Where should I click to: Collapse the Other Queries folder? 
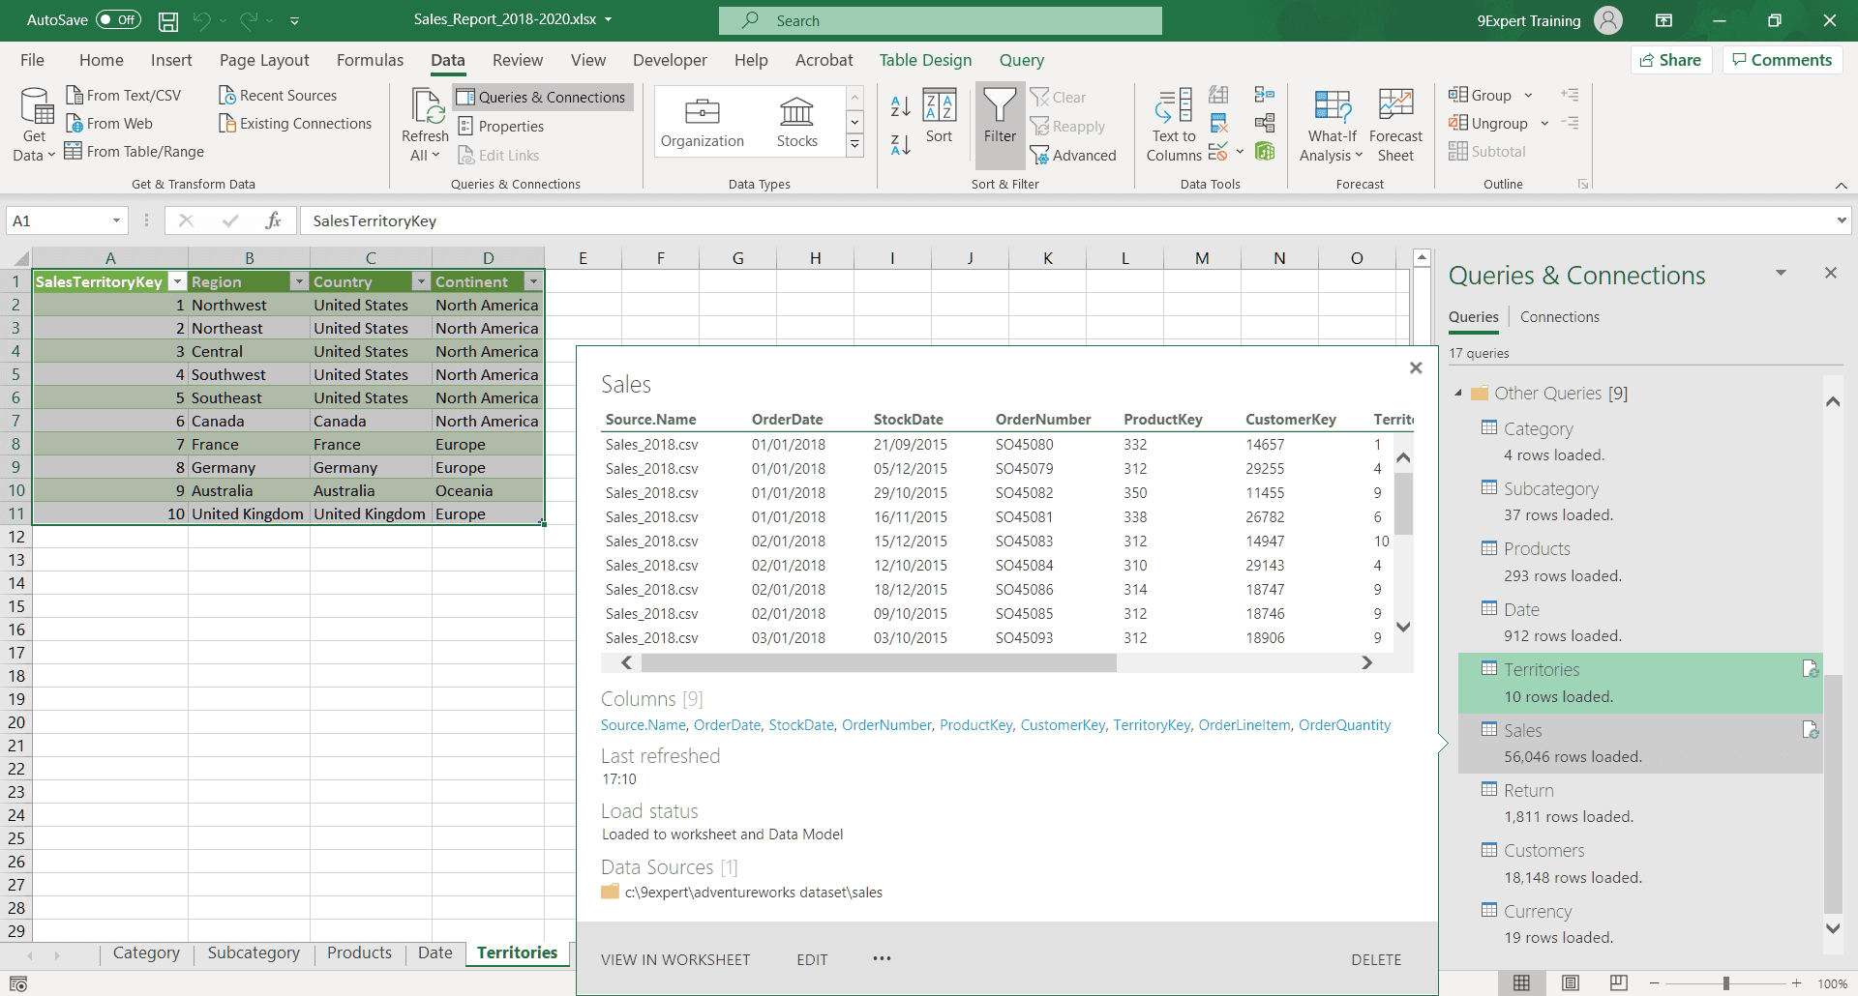[1459, 393]
